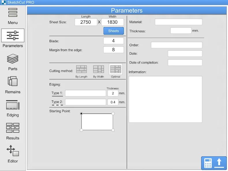Open the Remains panel icon
The height and width of the screenshot is (171, 228).
pyautogui.click(x=13, y=81)
